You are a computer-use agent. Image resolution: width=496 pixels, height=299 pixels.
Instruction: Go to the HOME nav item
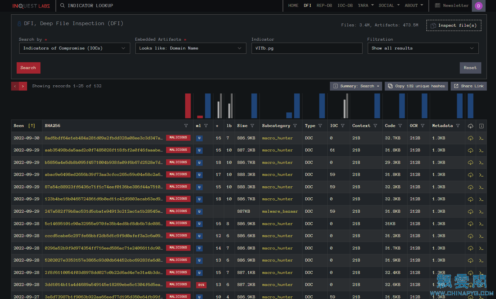[x=293, y=6]
